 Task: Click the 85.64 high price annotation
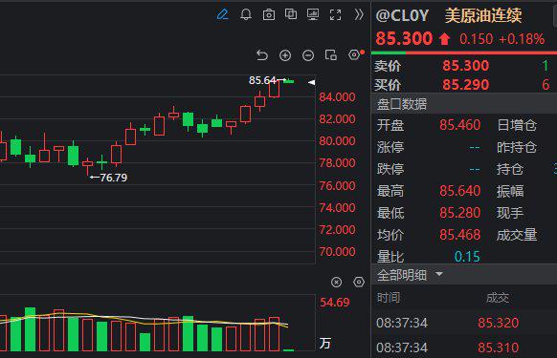point(262,80)
